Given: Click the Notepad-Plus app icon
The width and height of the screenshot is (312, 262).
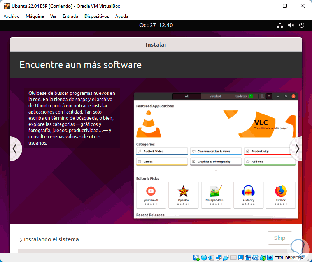Looking at the screenshot, I should coord(216,191).
